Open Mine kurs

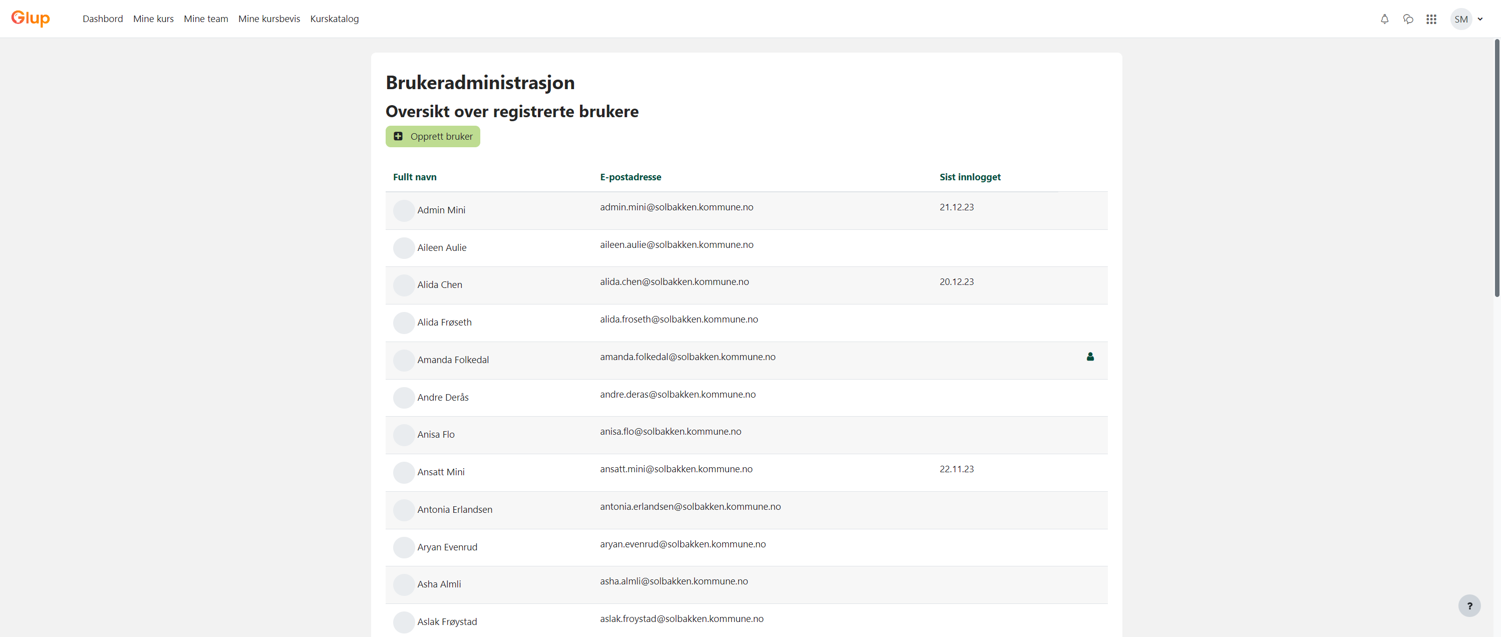click(153, 19)
